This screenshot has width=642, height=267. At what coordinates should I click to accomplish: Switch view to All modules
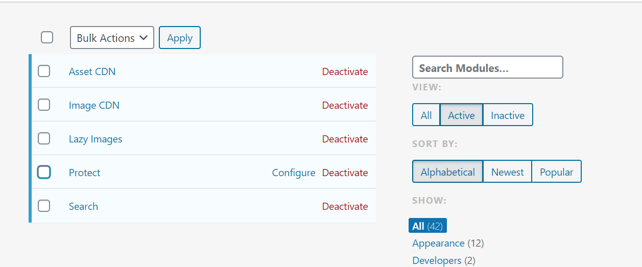426,115
